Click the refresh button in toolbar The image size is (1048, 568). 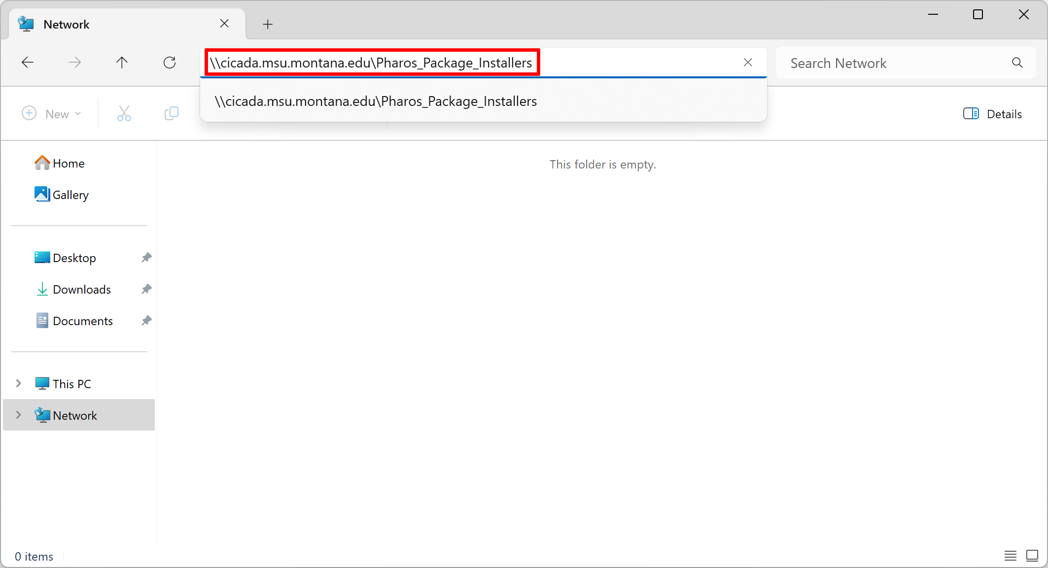tap(170, 62)
